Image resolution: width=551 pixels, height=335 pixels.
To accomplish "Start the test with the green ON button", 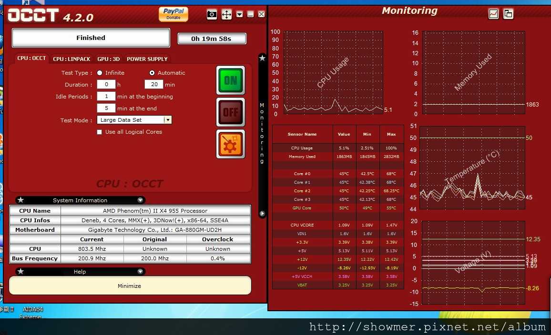I will pyautogui.click(x=231, y=80).
